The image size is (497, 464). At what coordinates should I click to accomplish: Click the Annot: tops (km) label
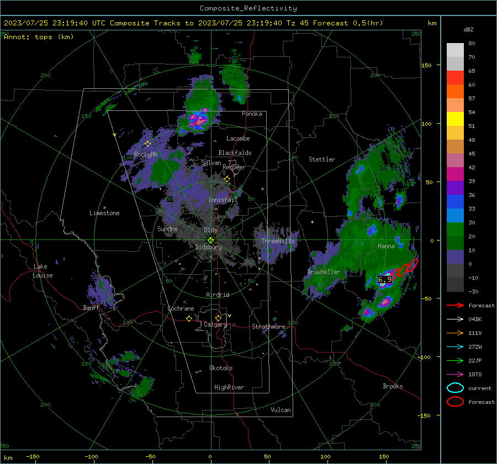[x=39, y=37]
